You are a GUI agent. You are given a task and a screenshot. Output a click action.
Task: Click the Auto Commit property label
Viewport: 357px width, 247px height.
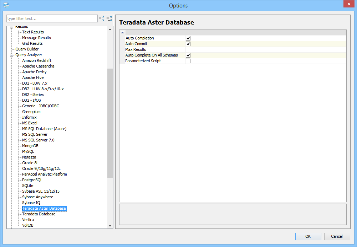point(136,44)
